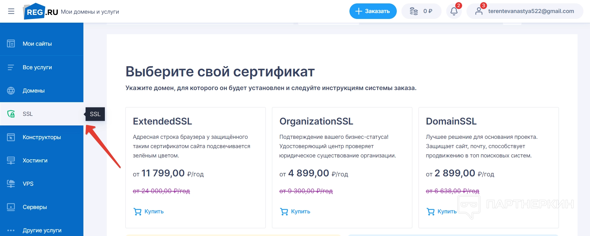Click Купить under OrganizationSSL

[295, 211]
